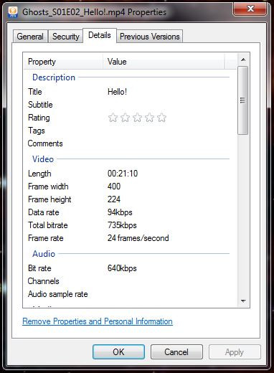Click the Cancel button
Image resolution: width=274 pixels, height=373 pixels.
point(176,352)
